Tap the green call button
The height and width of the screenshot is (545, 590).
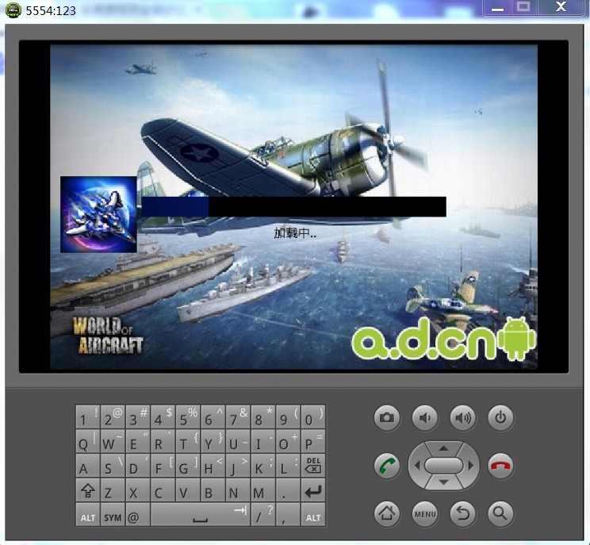[x=387, y=466]
